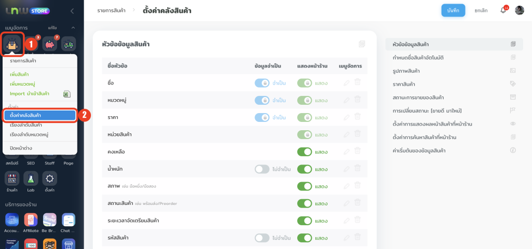Click the pencil edit icon for น้ำหนัก row
This screenshot has width=532, height=249.
347,169
